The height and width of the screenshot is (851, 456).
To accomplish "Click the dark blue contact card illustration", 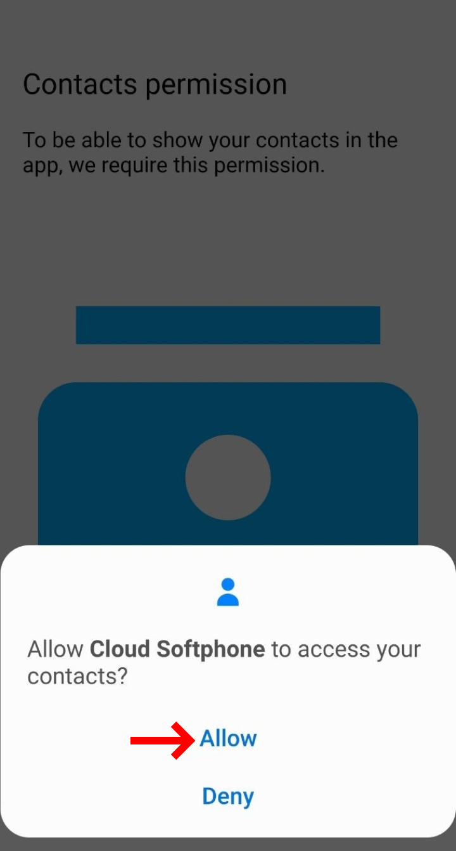I will (228, 464).
